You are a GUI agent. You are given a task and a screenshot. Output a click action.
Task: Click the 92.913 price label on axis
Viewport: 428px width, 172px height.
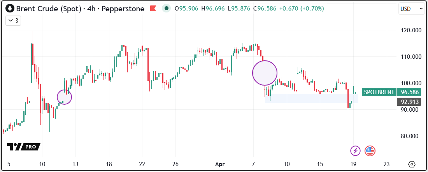click(409, 102)
